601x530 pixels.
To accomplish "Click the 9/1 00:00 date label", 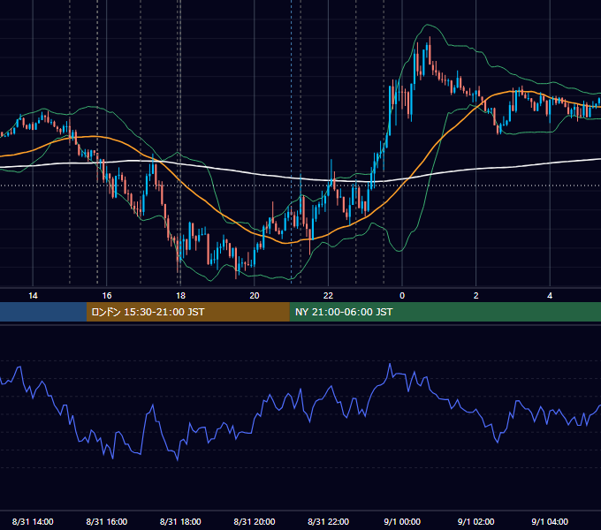I will point(402,521).
